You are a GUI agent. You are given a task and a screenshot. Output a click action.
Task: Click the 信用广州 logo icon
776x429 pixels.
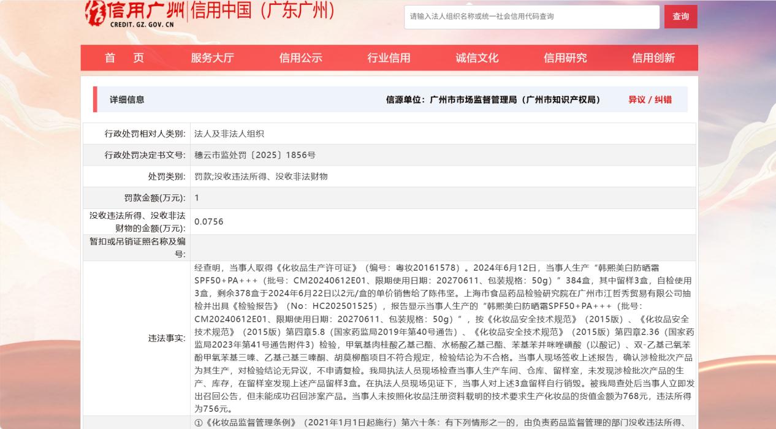[x=96, y=13]
